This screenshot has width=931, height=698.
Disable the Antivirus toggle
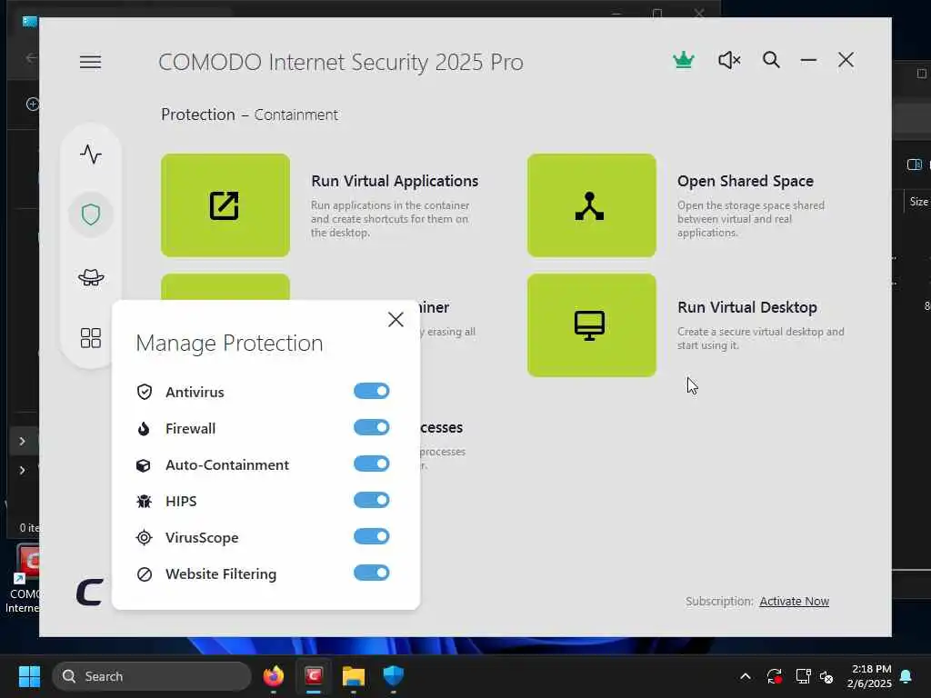[x=372, y=391]
